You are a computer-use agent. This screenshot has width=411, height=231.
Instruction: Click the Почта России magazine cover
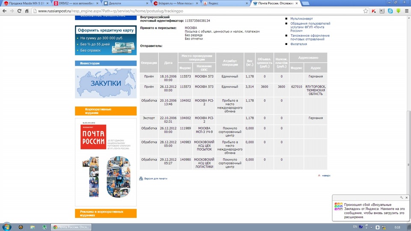tap(106, 162)
